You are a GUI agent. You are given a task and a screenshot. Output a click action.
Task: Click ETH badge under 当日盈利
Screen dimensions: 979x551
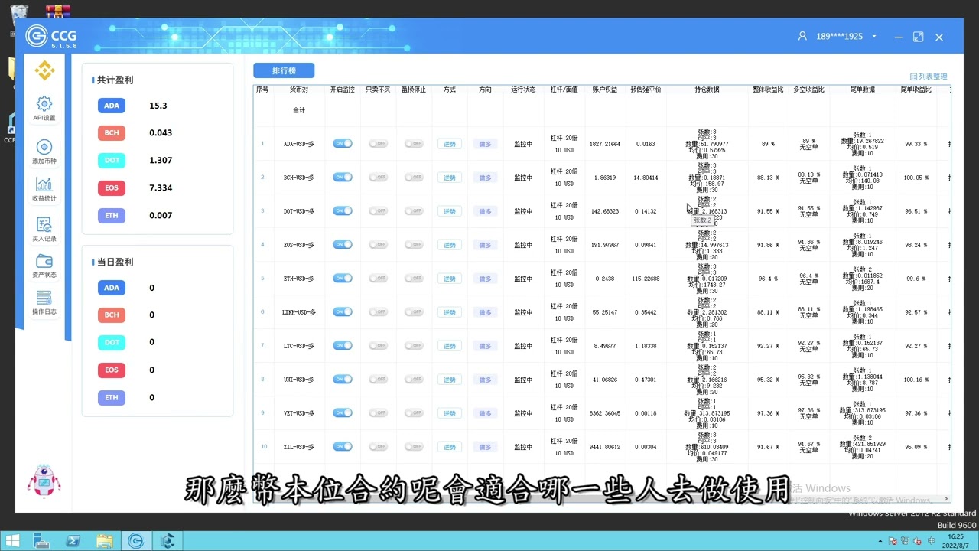click(x=112, y=397)
